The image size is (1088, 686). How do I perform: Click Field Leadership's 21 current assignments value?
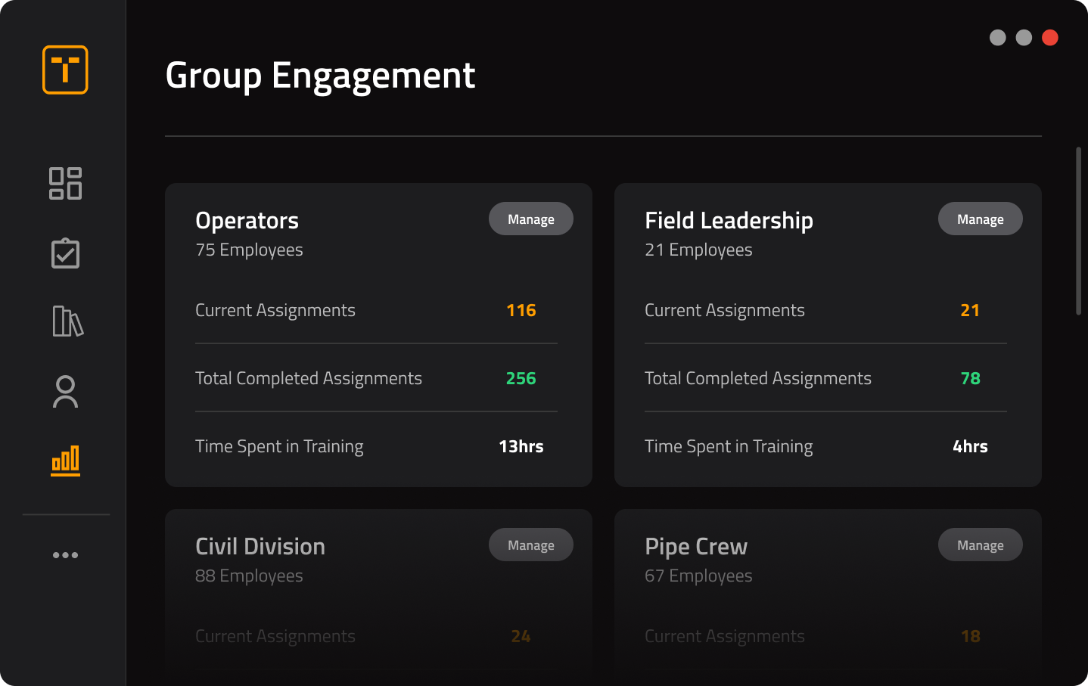coord(970,310)
